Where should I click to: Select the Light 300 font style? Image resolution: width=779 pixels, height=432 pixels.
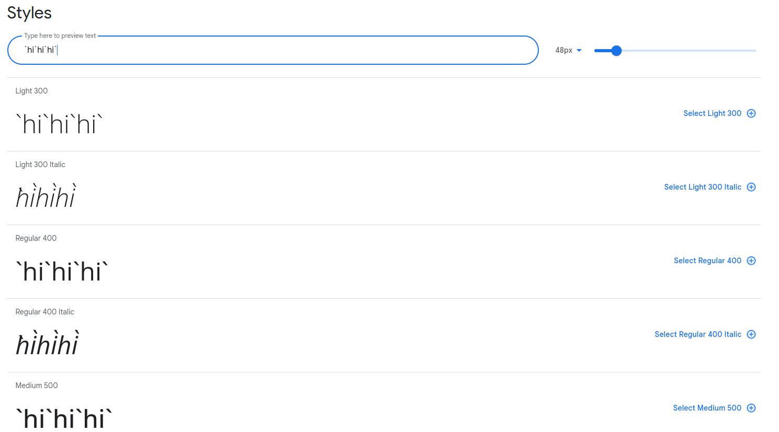click(x=712, y=113)
